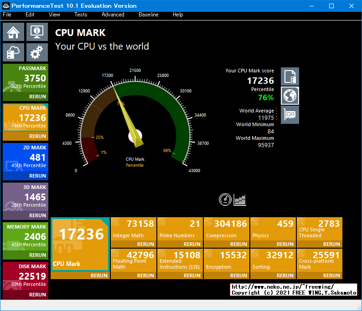Select the 3D MARK score tile
The width and height of the screenshot is (362, 311).
point(26,197)
